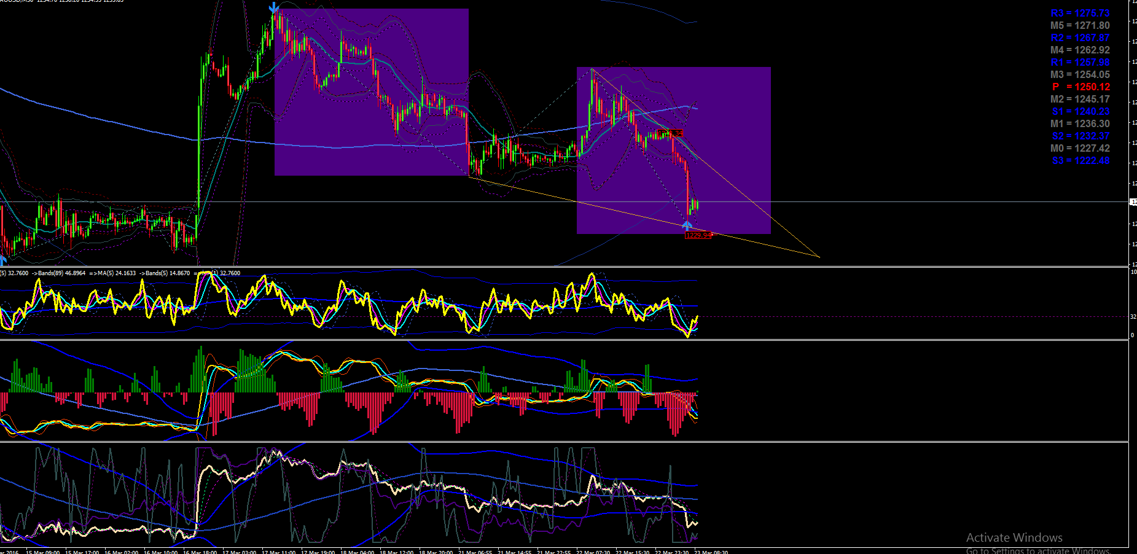Select the 22 Mar 23:30 time label
The image size is (1137, 554).
[671, 552]
